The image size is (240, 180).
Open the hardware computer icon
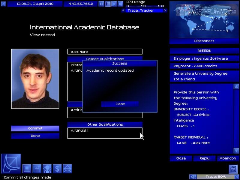[x=27, y=169]
